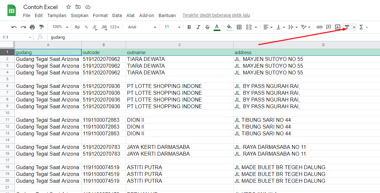Screen dimensions: 380x193
Task: Check the cloud save status icon
Action: pos(88,7)
